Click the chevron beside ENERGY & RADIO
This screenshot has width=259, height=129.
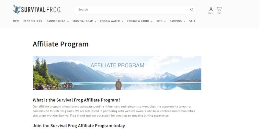click(152, 21)
